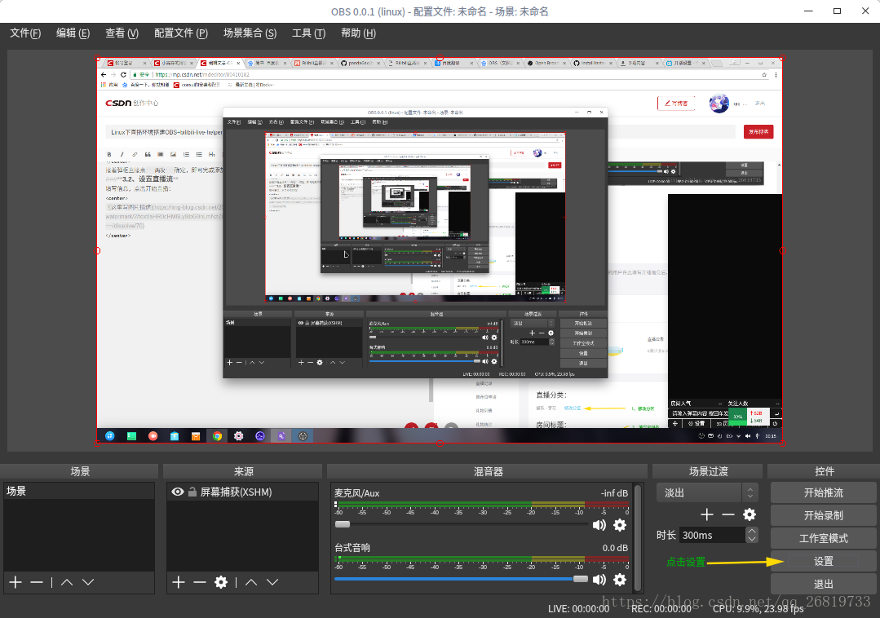The width and height of the screenshot is (880, 618).
Task: Open transition properties gear in 场景过渡 panel
Action: [749, 514]
